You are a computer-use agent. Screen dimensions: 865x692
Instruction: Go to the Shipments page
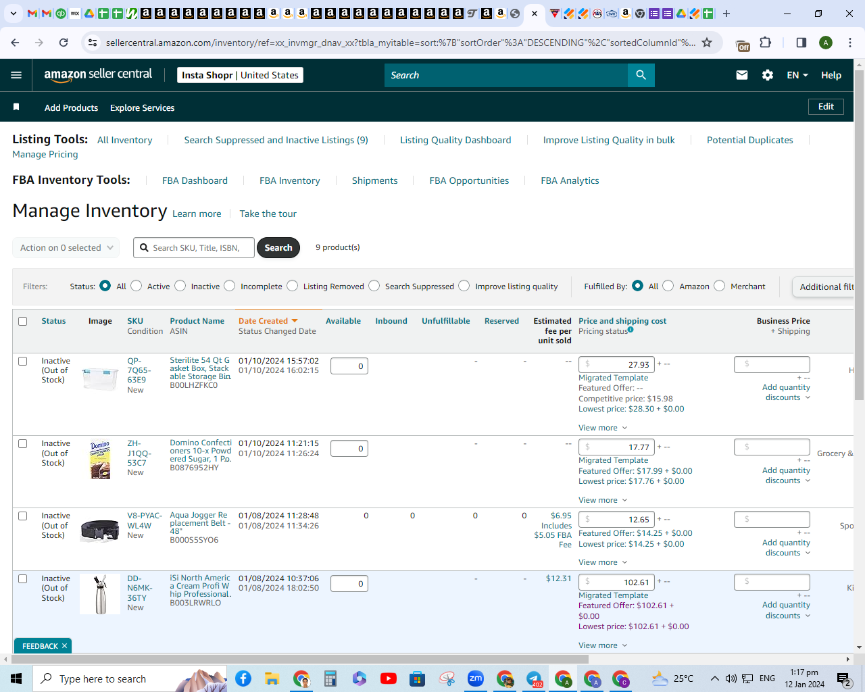pos(374,180)
